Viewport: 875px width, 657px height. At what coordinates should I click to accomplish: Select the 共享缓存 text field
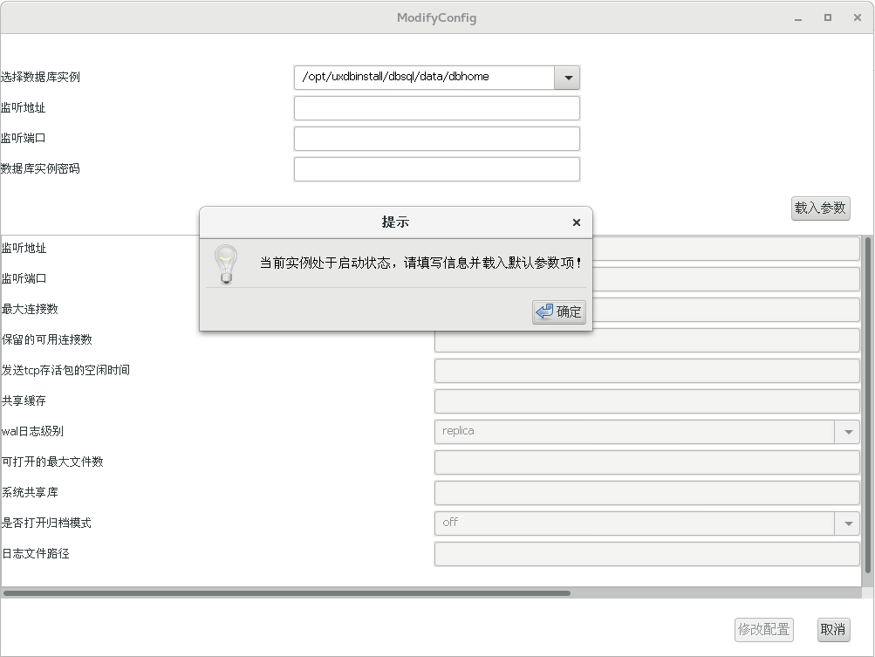[646, 401]
